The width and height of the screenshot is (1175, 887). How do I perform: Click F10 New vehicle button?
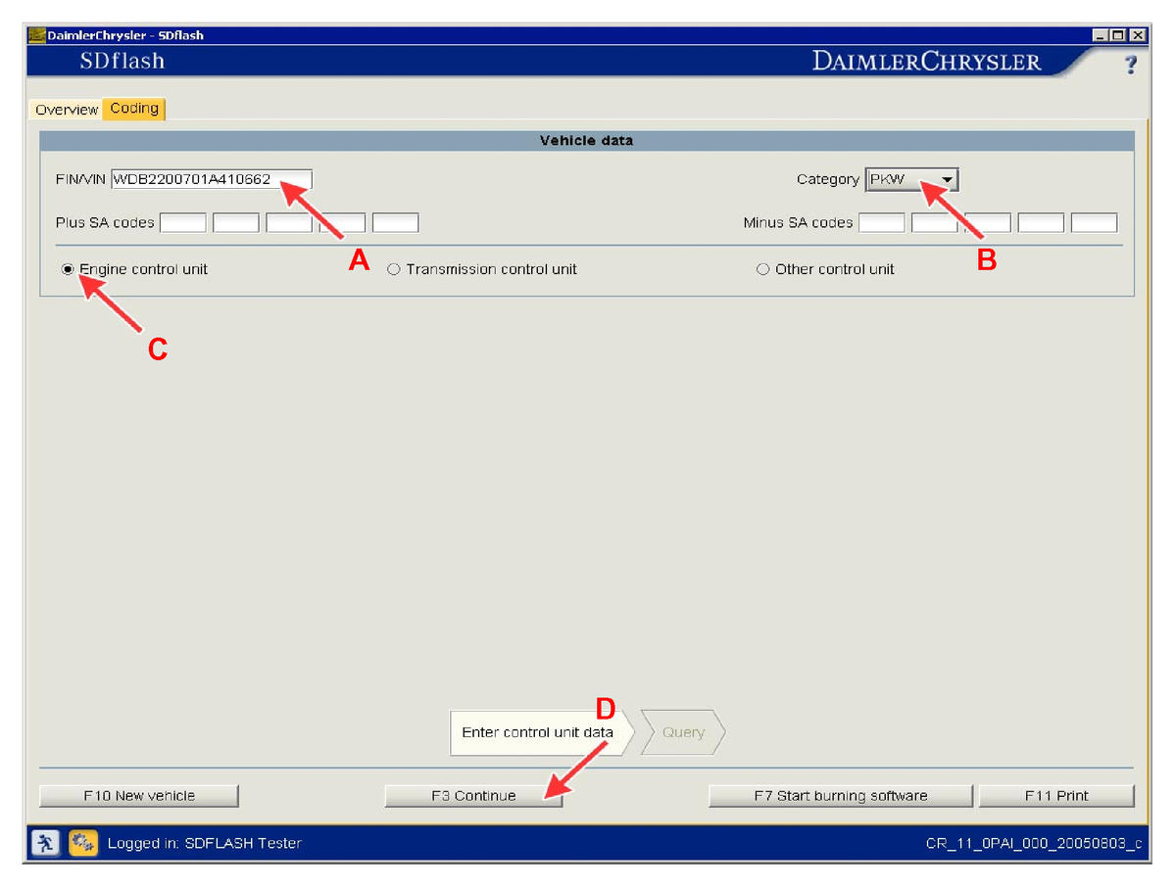[x=139, y=796]
